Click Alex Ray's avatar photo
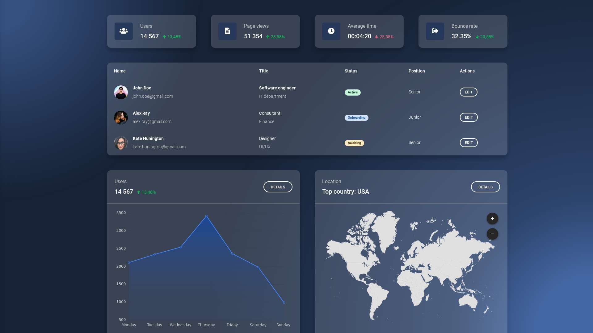 [121, 117]
